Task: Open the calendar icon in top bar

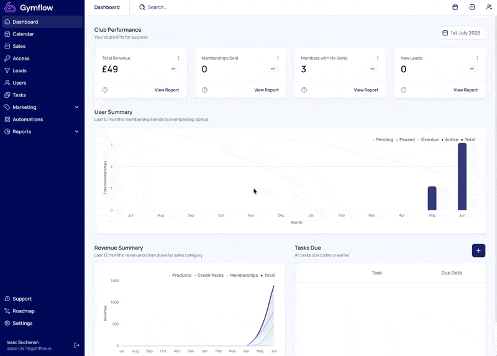Action: tap(455, 7)
